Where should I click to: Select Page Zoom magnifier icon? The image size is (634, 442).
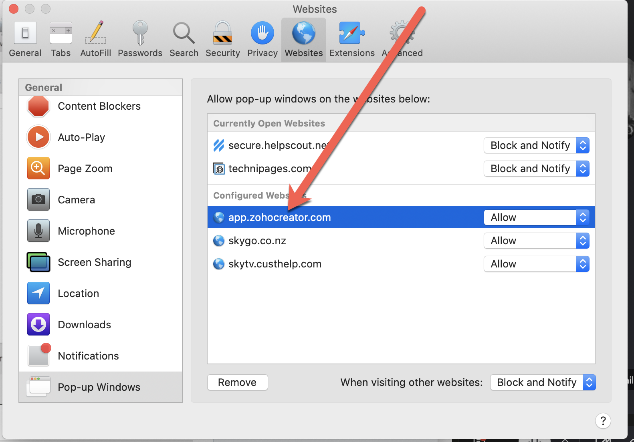pos(38,168)
